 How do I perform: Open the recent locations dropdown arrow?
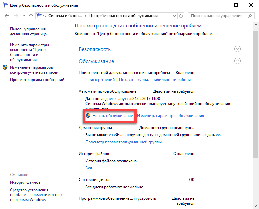(24, 16)
